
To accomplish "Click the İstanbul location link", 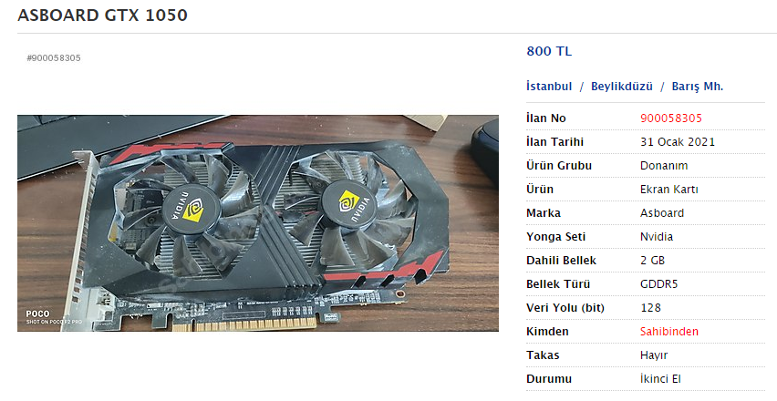I will coord(549,87).
